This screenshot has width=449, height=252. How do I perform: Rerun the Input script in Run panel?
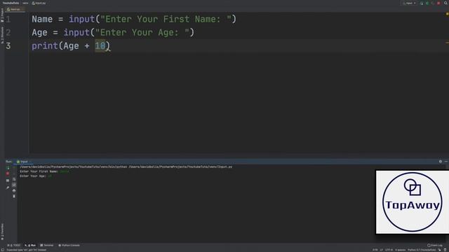[8, 168]
